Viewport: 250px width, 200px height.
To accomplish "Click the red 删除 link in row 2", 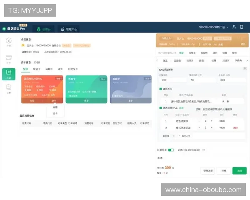I will 235,127.
